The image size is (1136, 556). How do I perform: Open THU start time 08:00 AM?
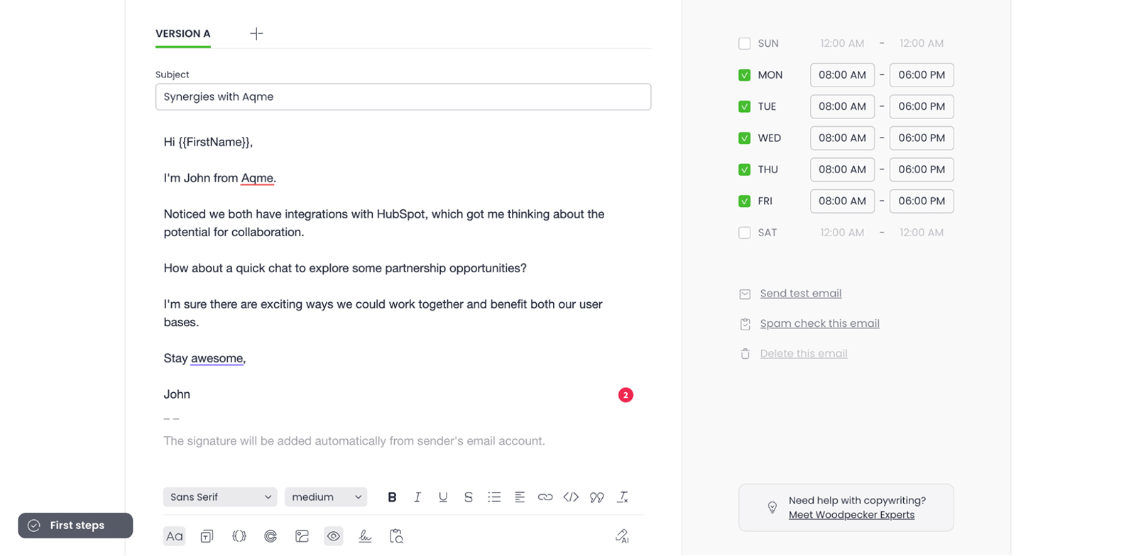pos(842,169)
